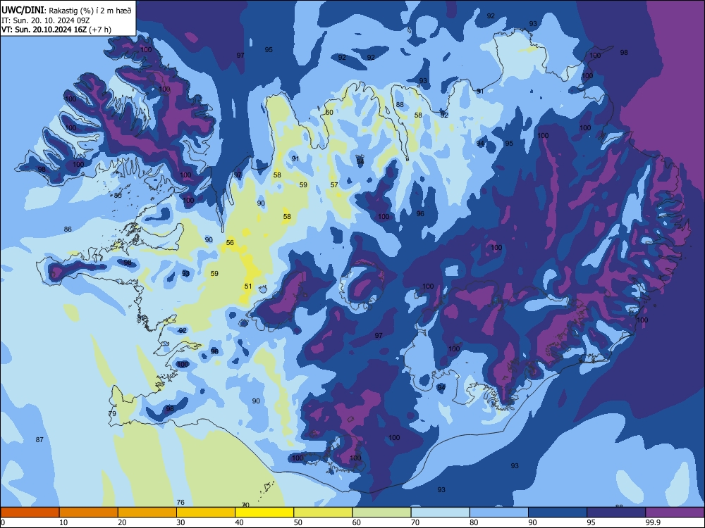Click the '57' humidity value on the map
Image resolution: width=705 pixels, height=528 pixels.
point(334,184)
